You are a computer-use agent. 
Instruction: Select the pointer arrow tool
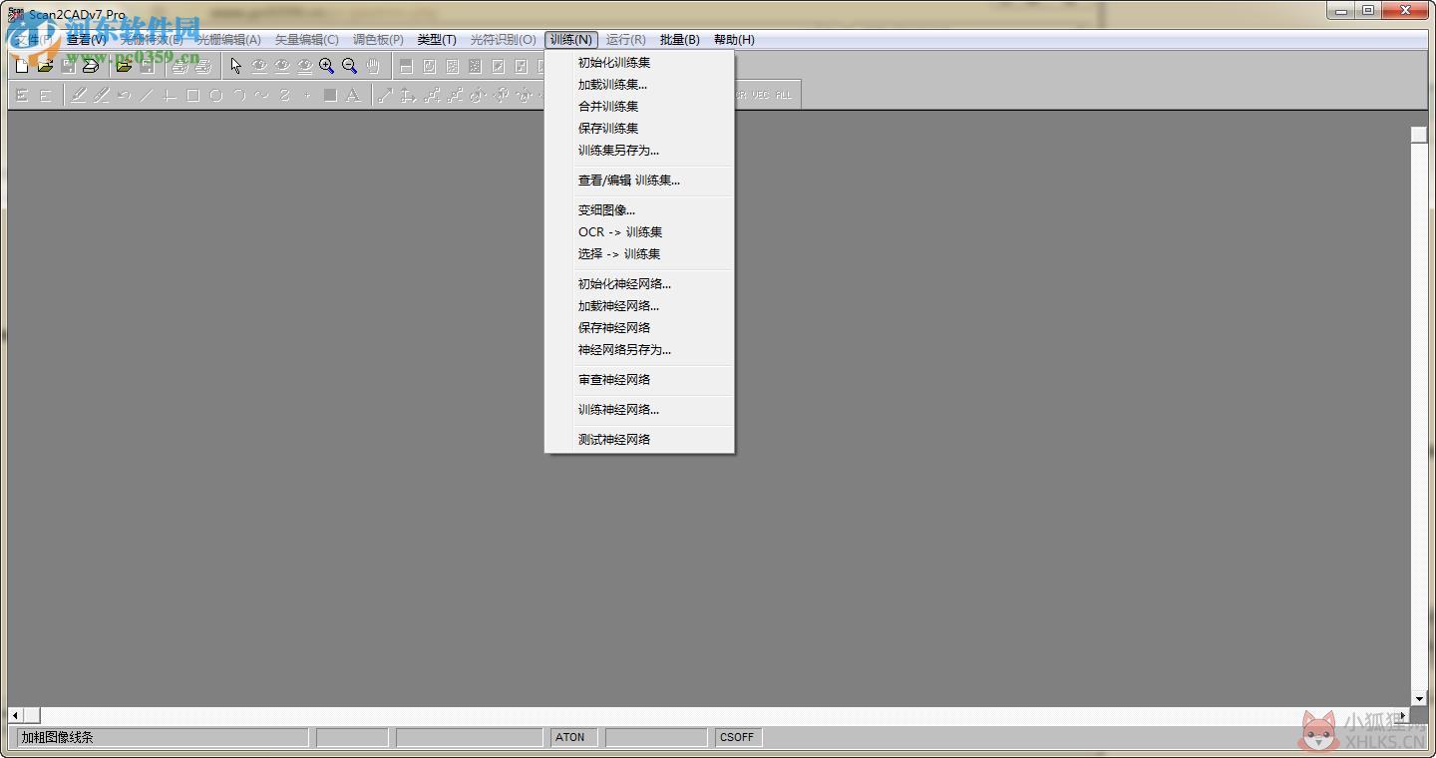pos(236,66)
